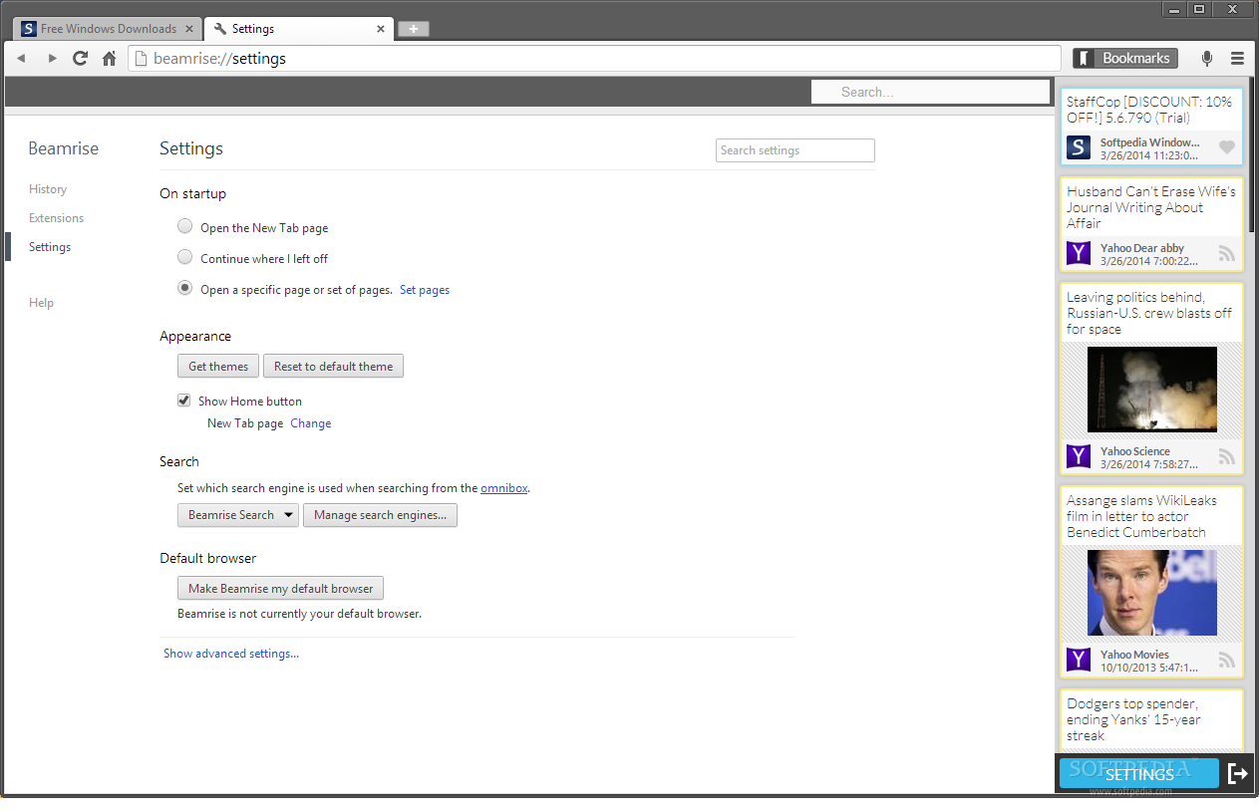This screenshot has width=1259, height=810.
Task: Open History in the sidebar
Action: coord(48,189)
